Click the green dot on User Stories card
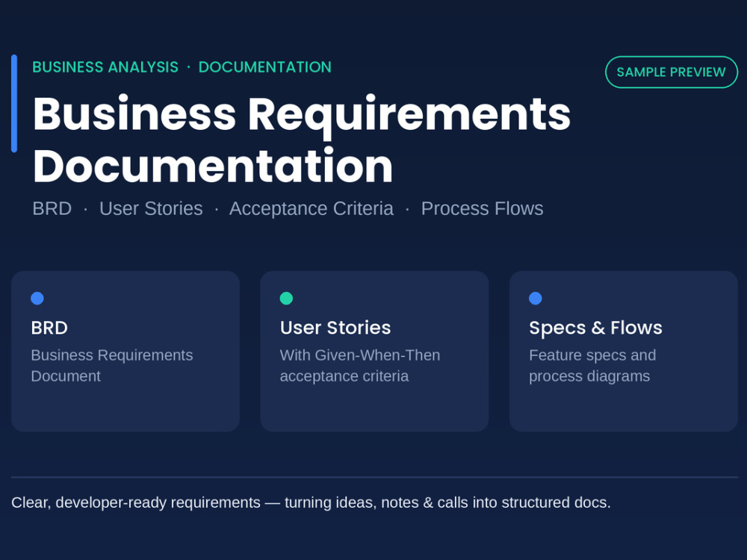The image size is (747, 560). 286,298
